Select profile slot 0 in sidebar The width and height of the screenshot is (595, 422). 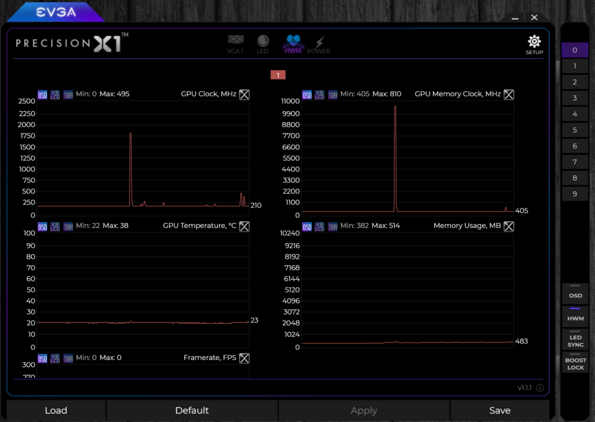click(575, 50)
